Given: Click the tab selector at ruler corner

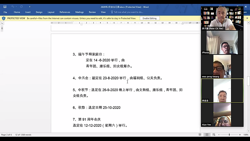Looking at the screenshot, I should pyautogui.click(x=2, y=23).
